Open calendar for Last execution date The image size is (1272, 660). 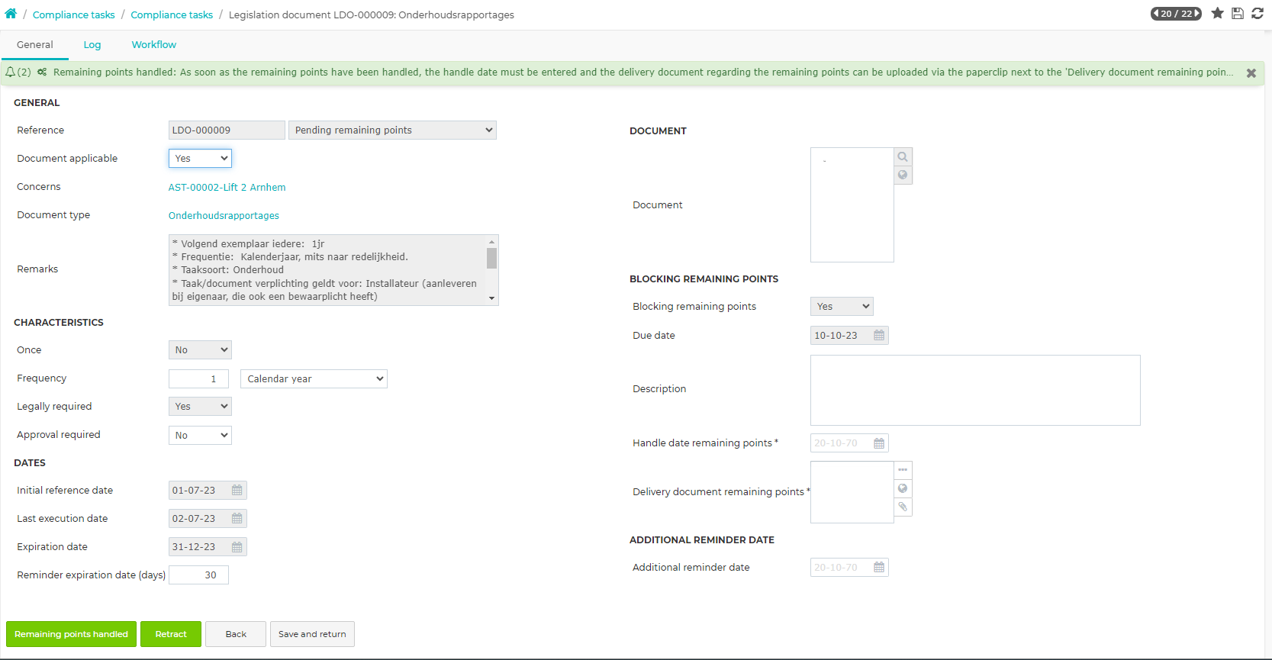coord(237,519)
